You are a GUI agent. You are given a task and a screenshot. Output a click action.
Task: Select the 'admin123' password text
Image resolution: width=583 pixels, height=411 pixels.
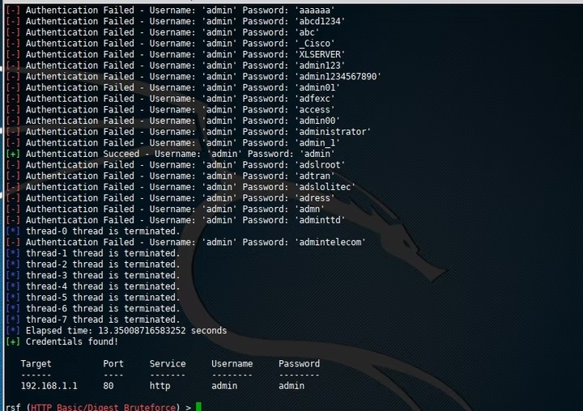coord(320,66)
